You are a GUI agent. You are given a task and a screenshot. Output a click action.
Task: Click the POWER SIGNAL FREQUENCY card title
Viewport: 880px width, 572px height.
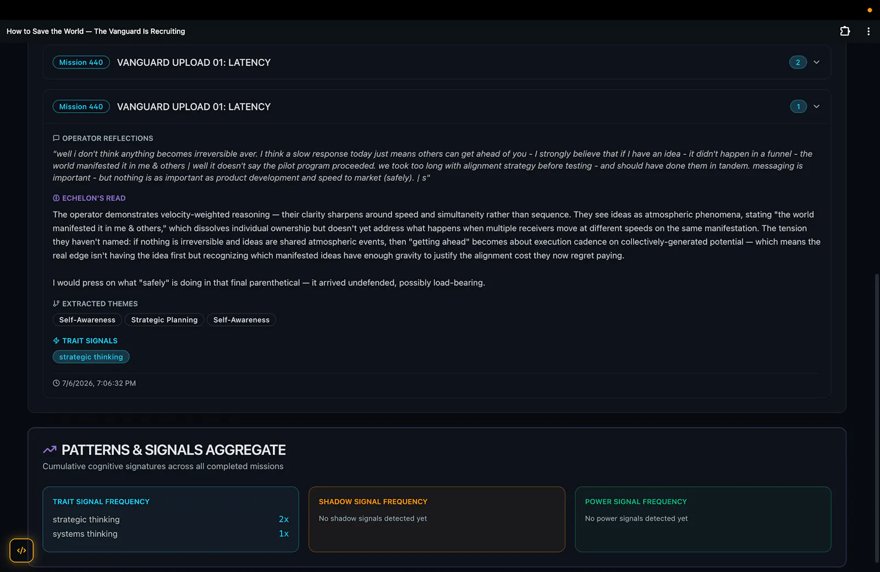coord(636,502)
